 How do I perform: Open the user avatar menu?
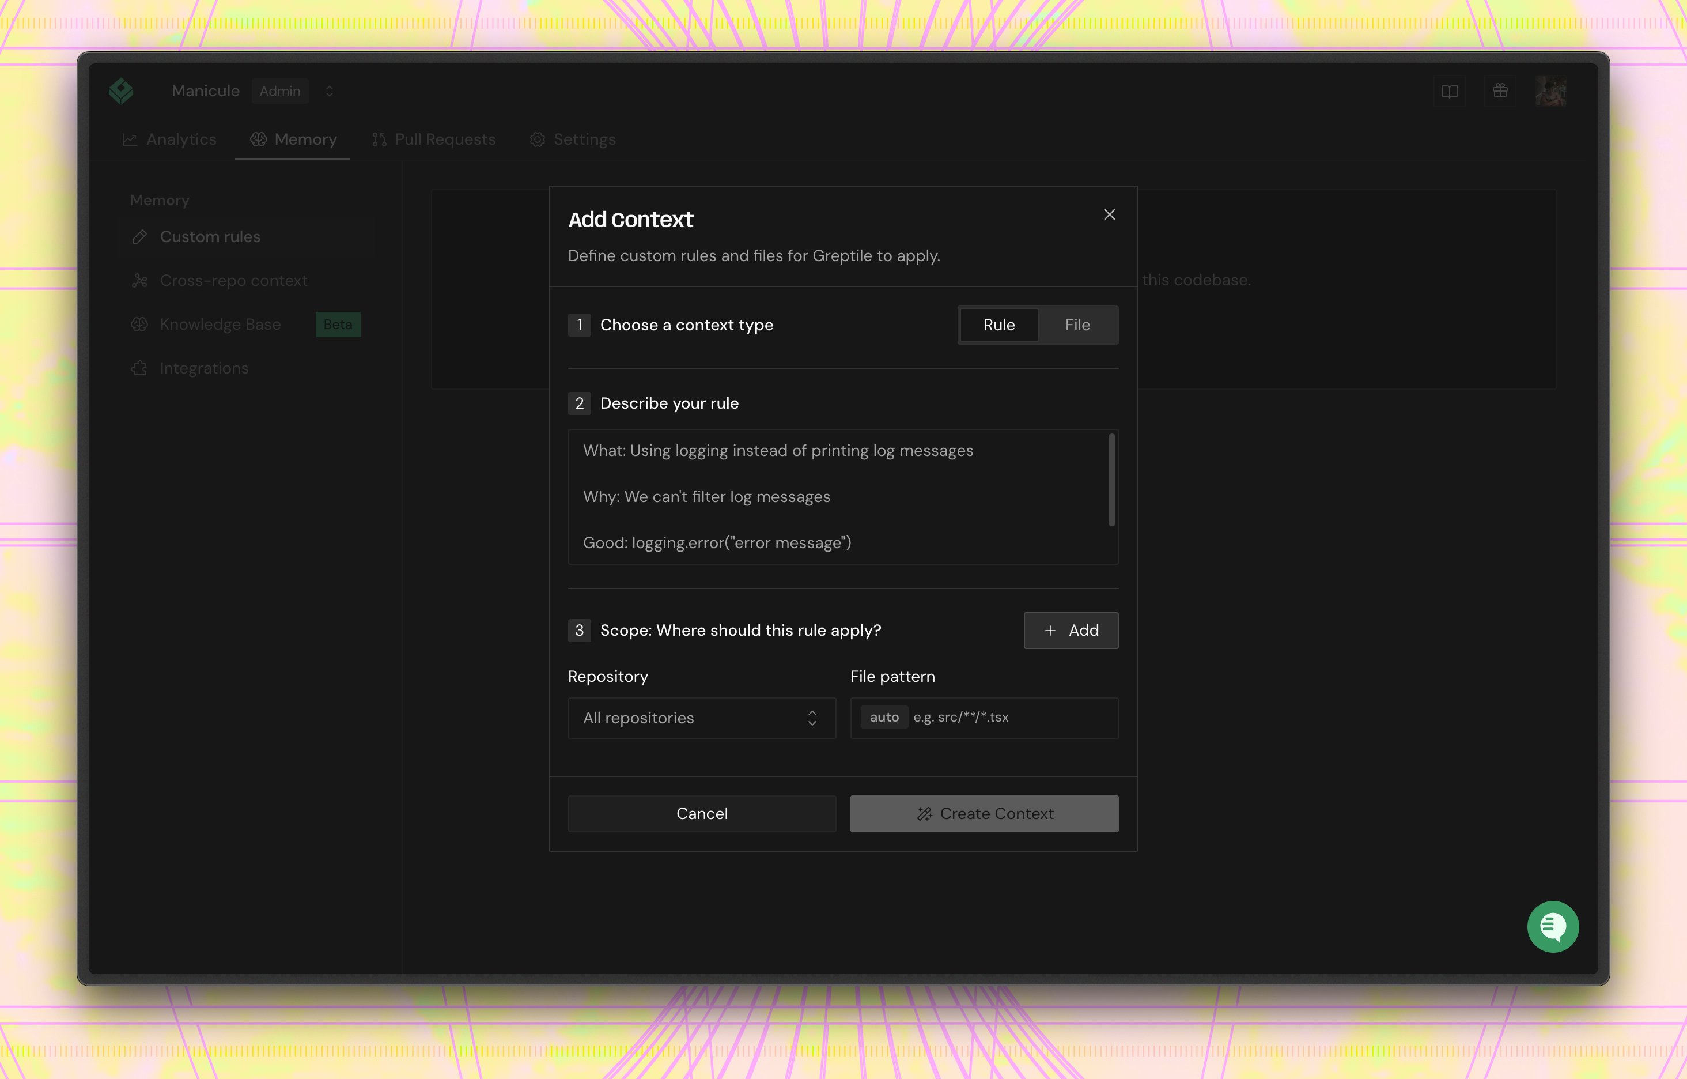click(x=1550, y=91)
